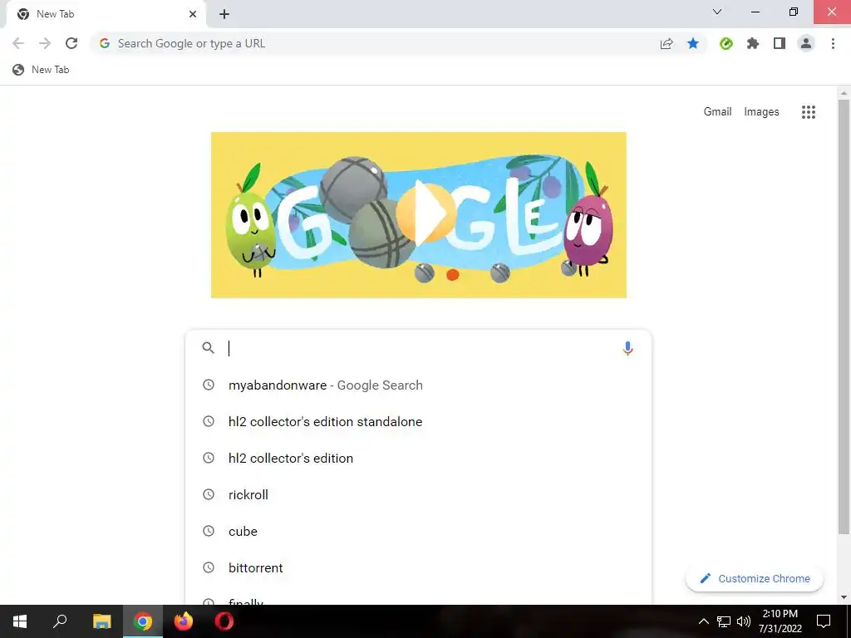Bookmark this tab with star icon
851x638 pixels.
coord(692,43)
